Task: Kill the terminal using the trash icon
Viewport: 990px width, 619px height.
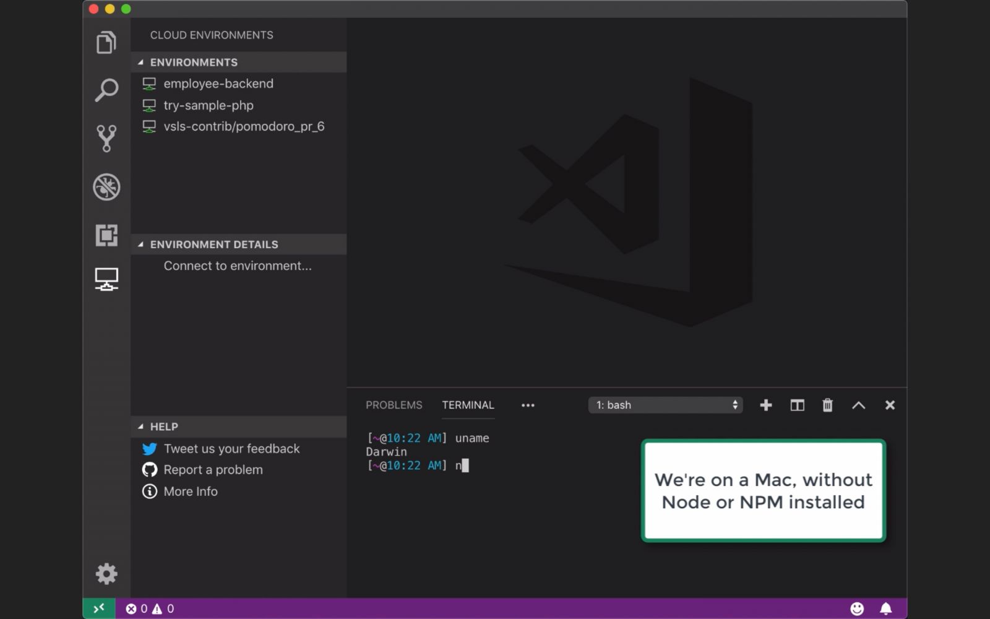Action: click(827, 405)
